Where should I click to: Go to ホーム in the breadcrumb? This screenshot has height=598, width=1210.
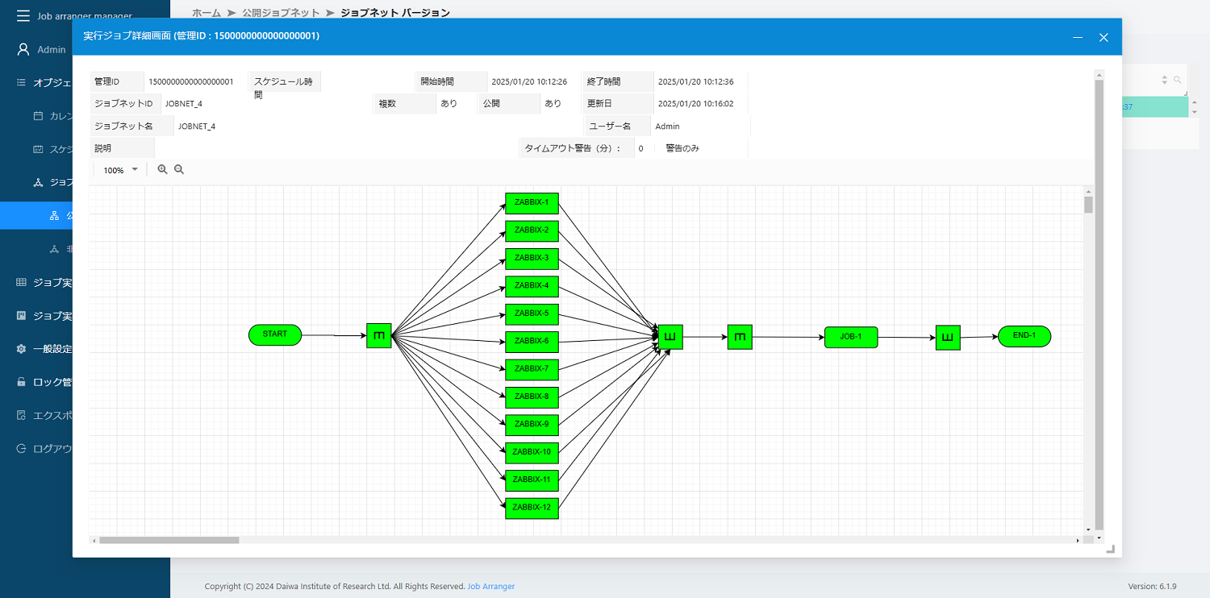pyautogui.click(x=207, y=13)
